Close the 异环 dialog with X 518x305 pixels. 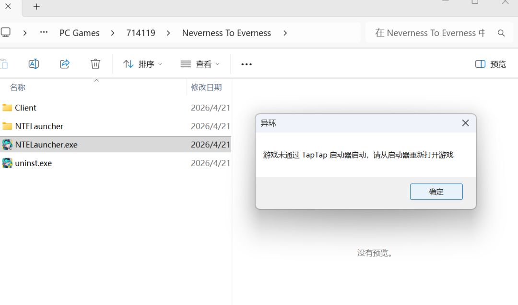465,123
